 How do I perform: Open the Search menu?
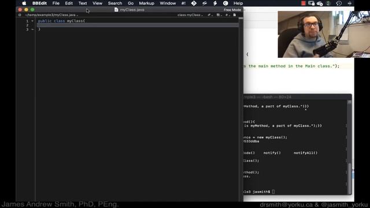point(115,3)
